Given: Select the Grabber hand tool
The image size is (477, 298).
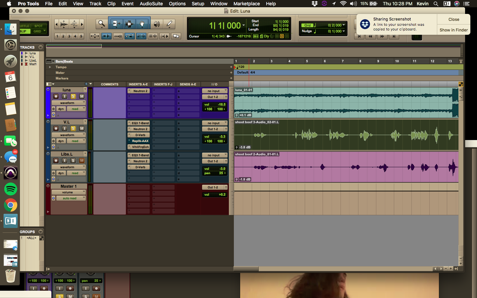Looking at the screenshot, I should pyautogui.click(x=142, y=24).
